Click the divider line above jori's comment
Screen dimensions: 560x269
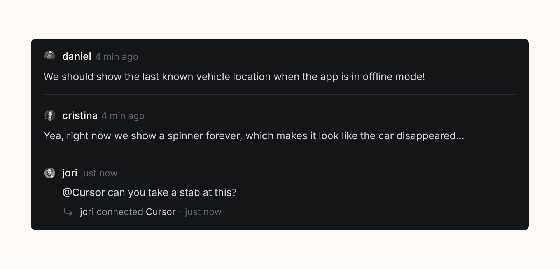(280, 154)
